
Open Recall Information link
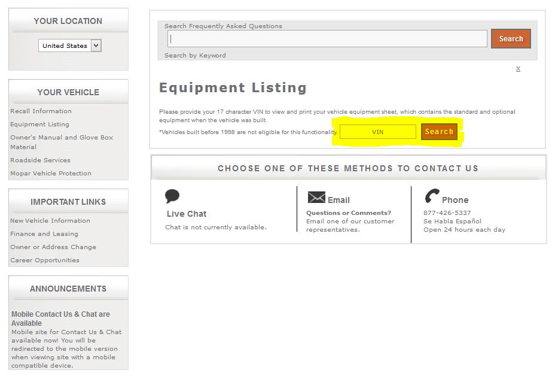(41, 111)
